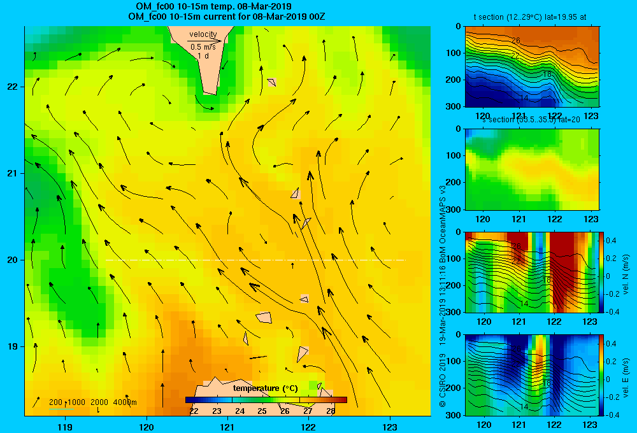Click the island near 121.95°E, 18.9°N
The width and height of the screenshot is (637, 433).
[x=303, y=353]
